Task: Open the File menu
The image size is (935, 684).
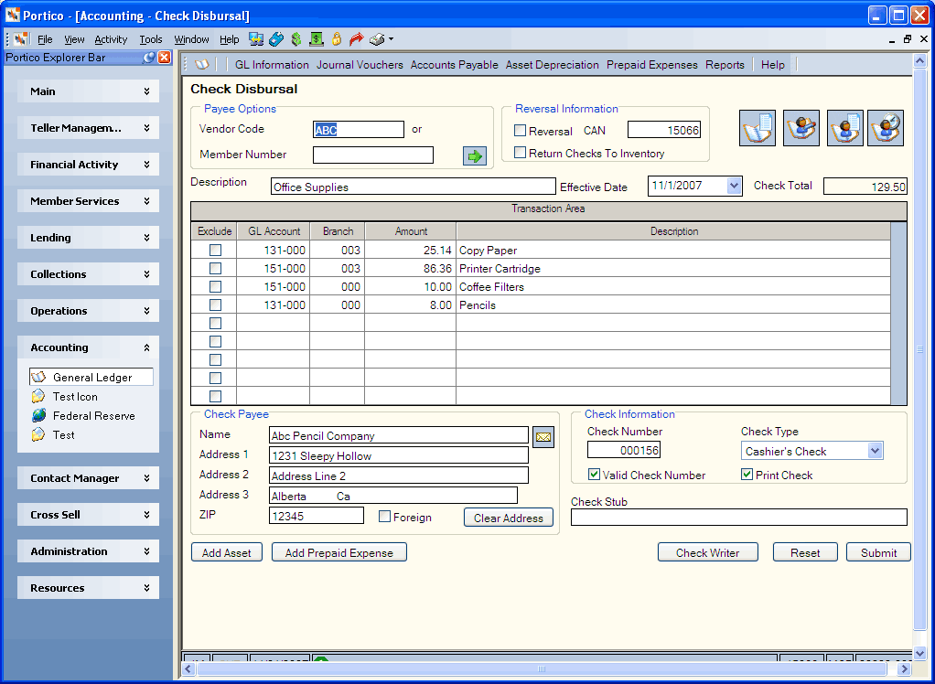Action: click(x=45, y=39)
